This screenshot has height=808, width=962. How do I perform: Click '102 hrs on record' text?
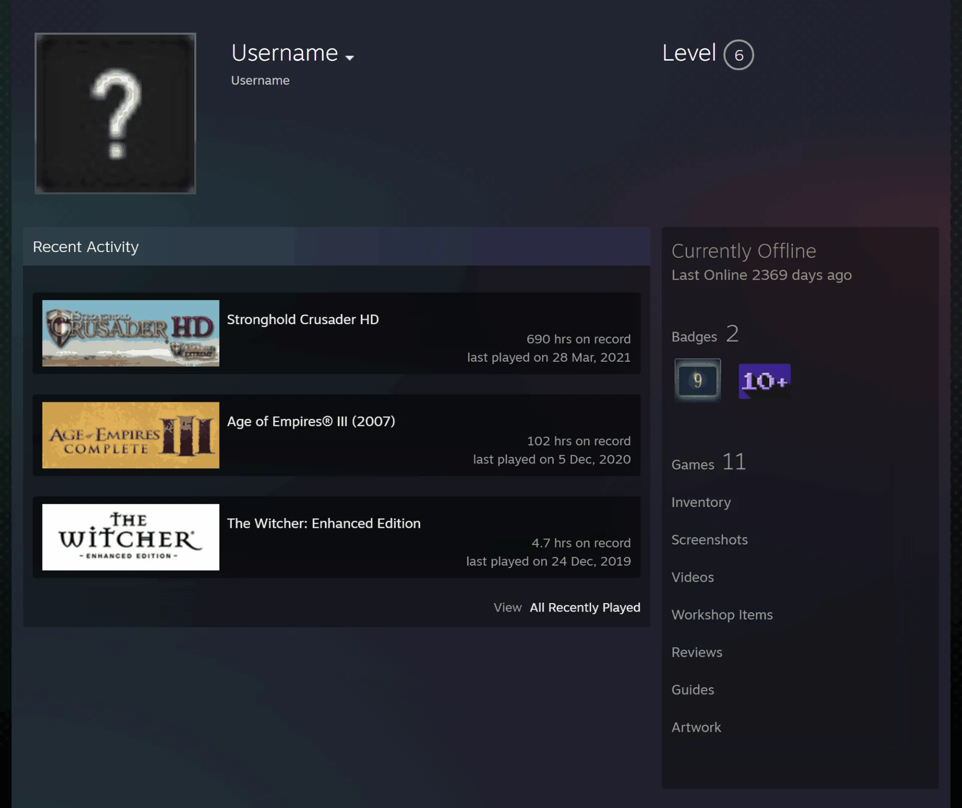tap(579, 441)
